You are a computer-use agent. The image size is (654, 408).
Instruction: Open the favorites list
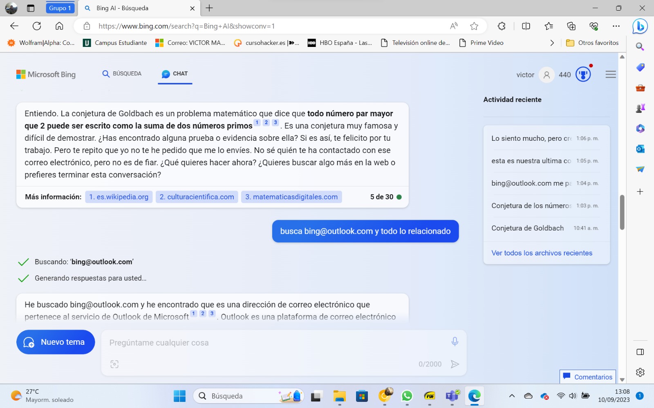[x=549, y=26]
